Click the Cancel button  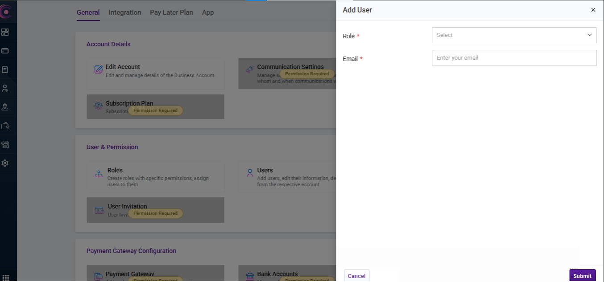[x=356, y=276]
